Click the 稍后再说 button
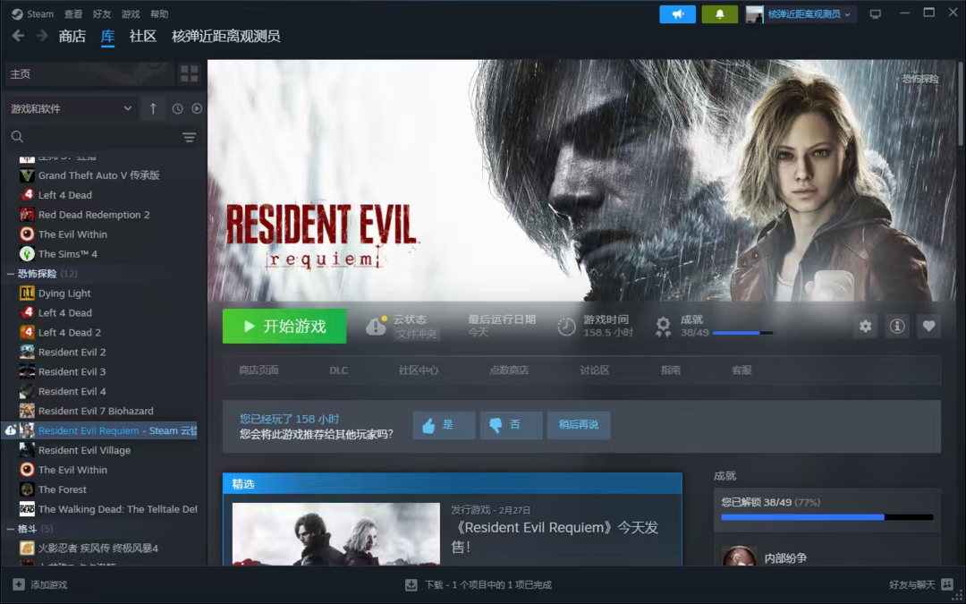This screenshot has width=966, height=604. 578,425
